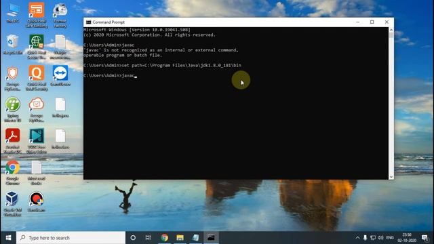Show hidden system tray icons chevron
This screenshot has height=244, width=434.
click(x=357, y=238)
